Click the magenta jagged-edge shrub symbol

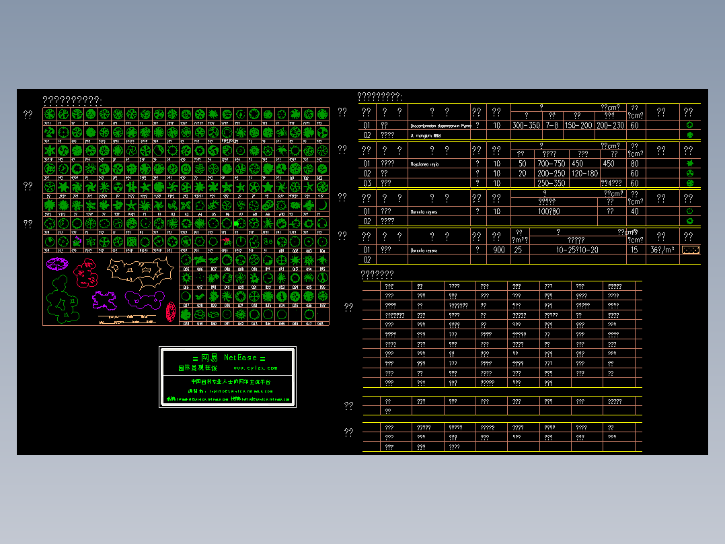(104, 300)
